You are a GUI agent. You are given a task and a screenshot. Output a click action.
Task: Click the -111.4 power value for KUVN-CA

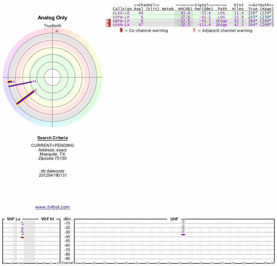(x=204, y=25)
